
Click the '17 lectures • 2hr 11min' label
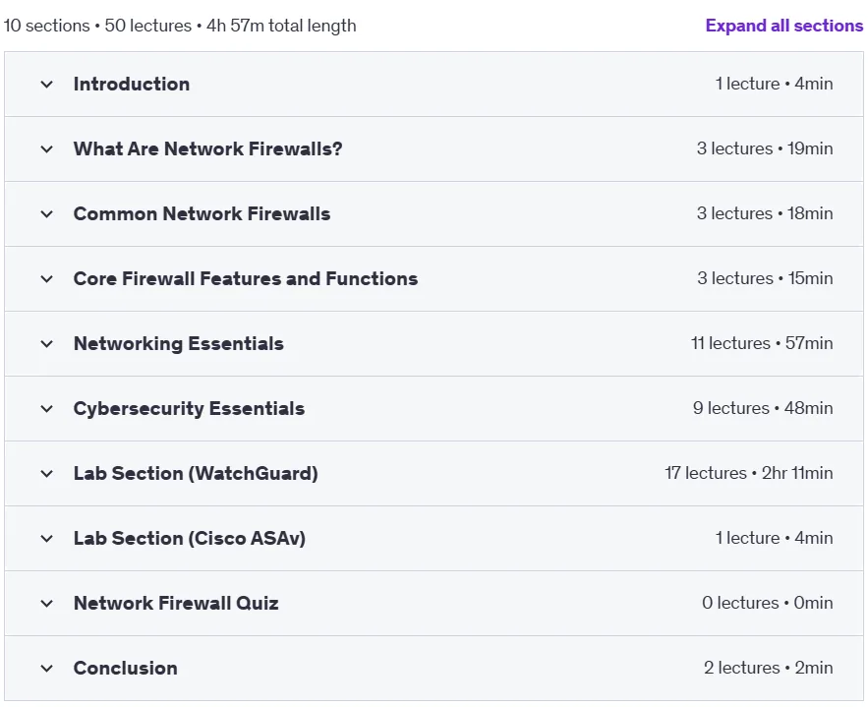point(748,473)
